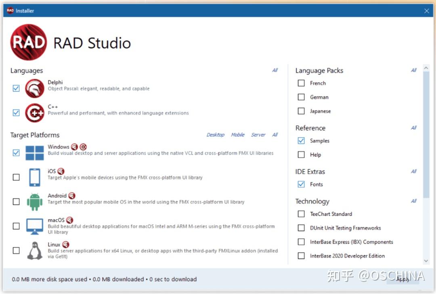Filter platforms by Server

point(258,135)
